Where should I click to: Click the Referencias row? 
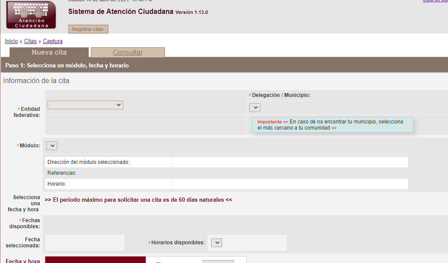(226, 173)
